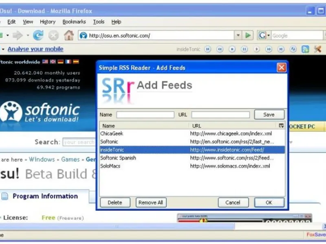Skip to last feed item in the RSS toolbar
The image size is (326, 244).
pyautogui.click(x=281, y=49)
